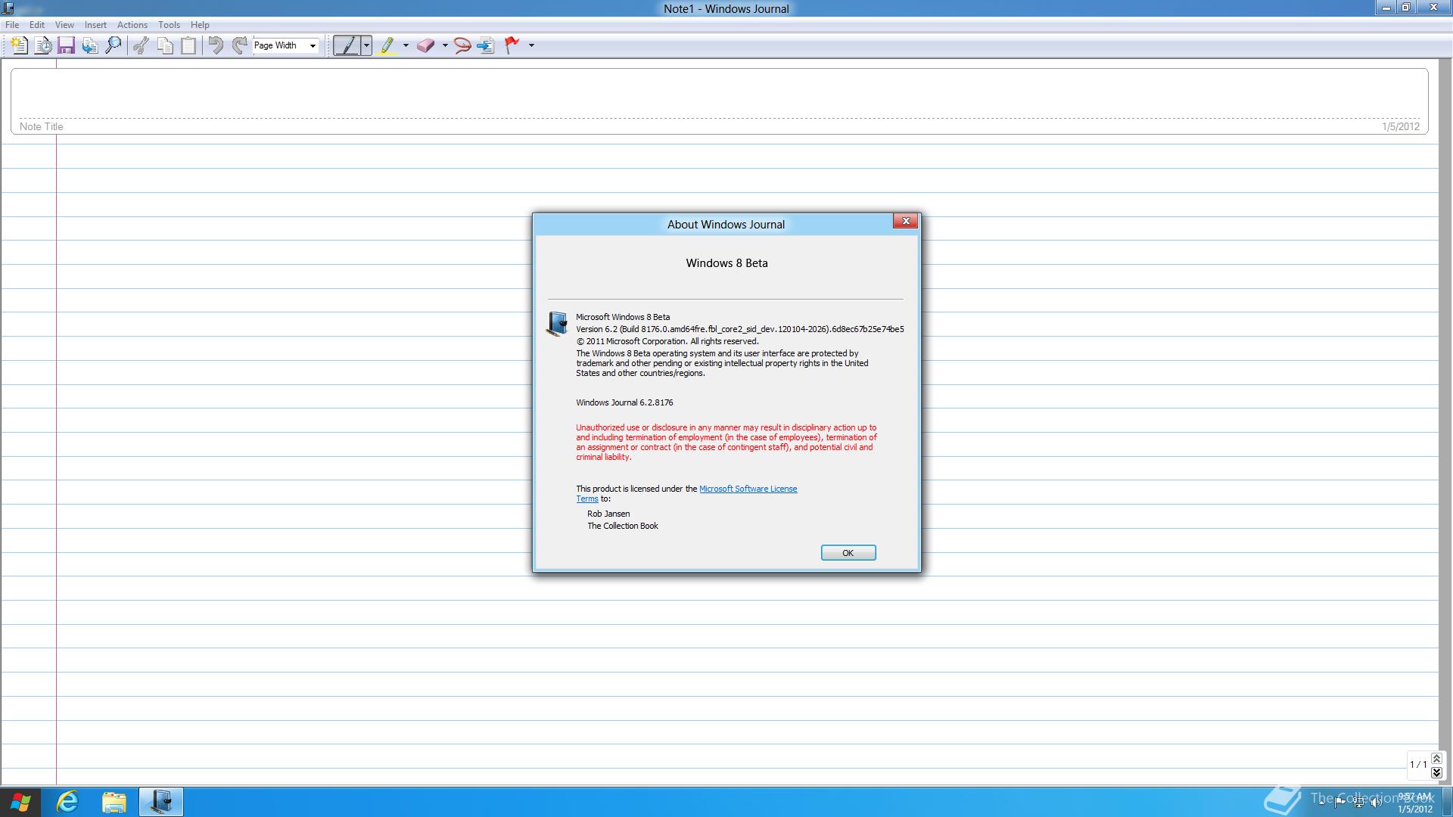This screenshot has width=1453, height=817.
Task: Undo the last action with the Undo icon
Action: (216, 45)
